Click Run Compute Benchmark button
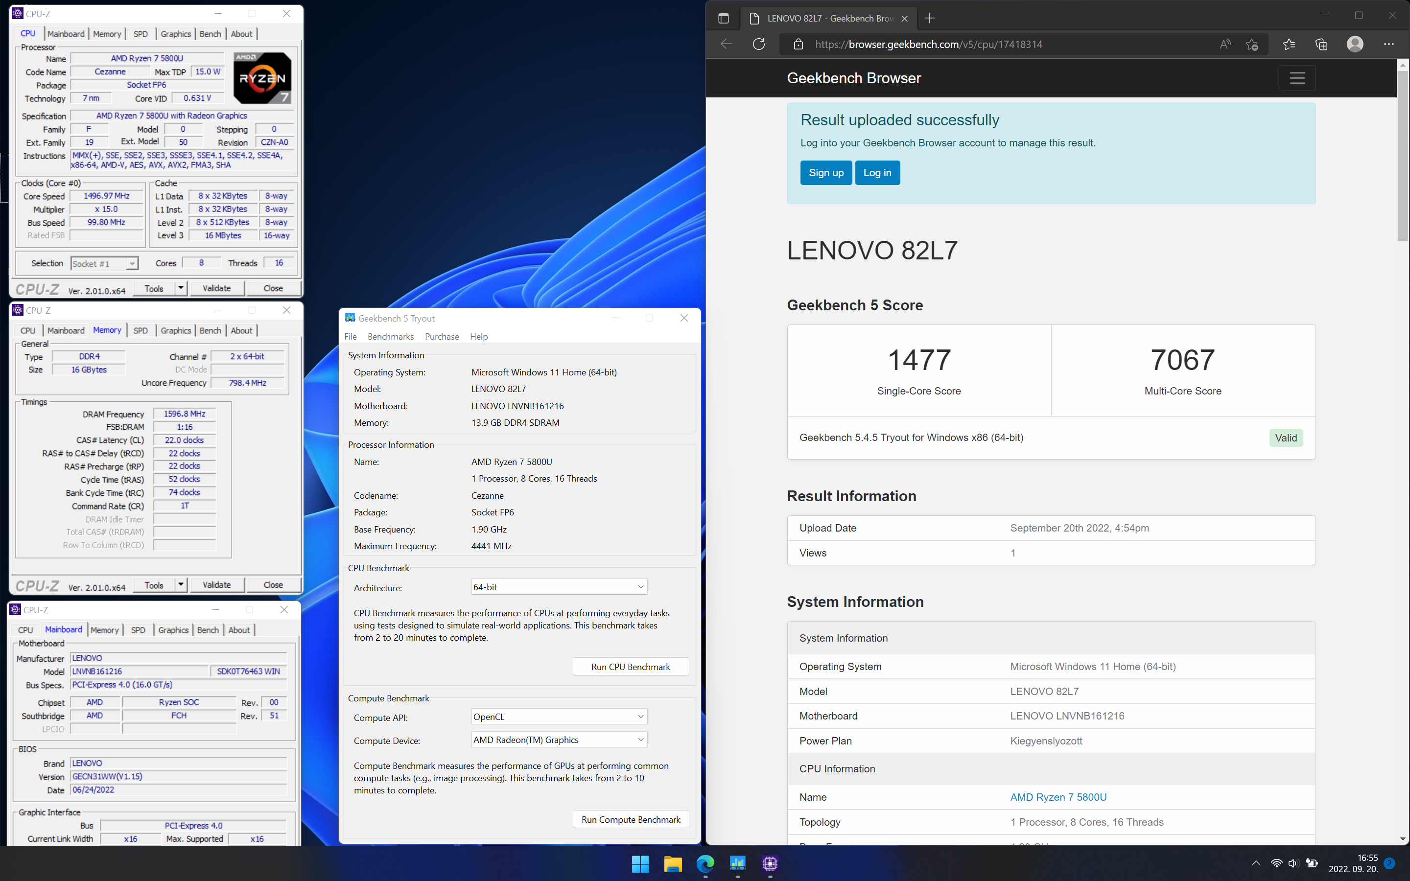This screenshot has width=1410, height=881. (631, 819)
